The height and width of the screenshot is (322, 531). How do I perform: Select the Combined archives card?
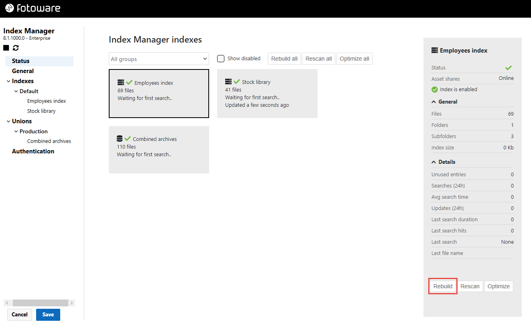point(159,150)
